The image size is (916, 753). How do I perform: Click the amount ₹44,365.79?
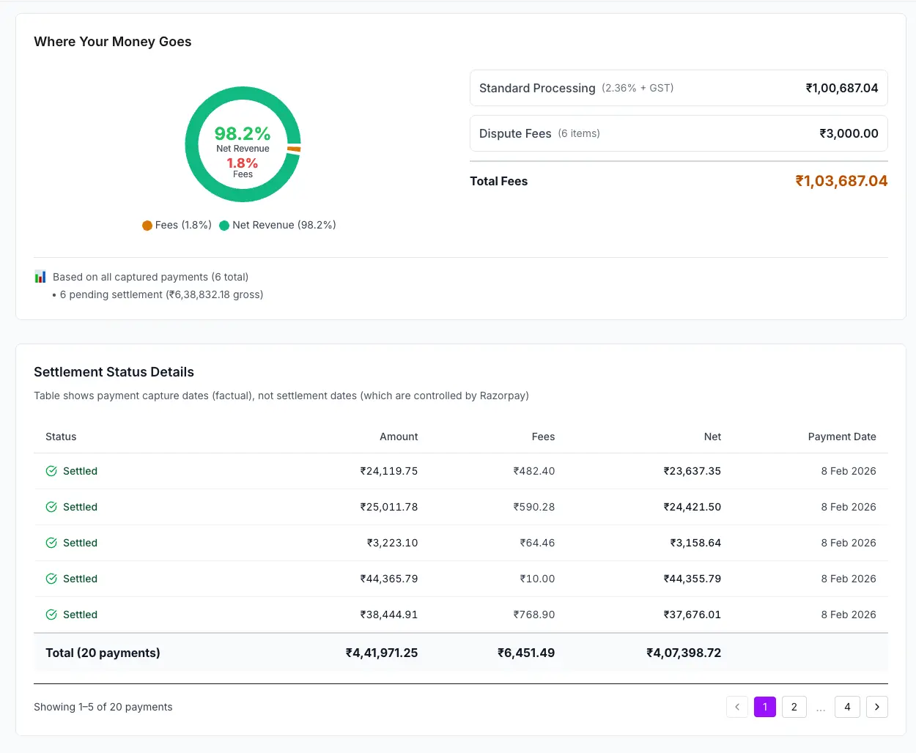(x=389, y=579)
